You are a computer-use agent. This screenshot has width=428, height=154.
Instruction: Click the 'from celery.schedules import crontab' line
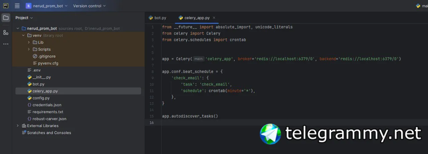(204, 40)
